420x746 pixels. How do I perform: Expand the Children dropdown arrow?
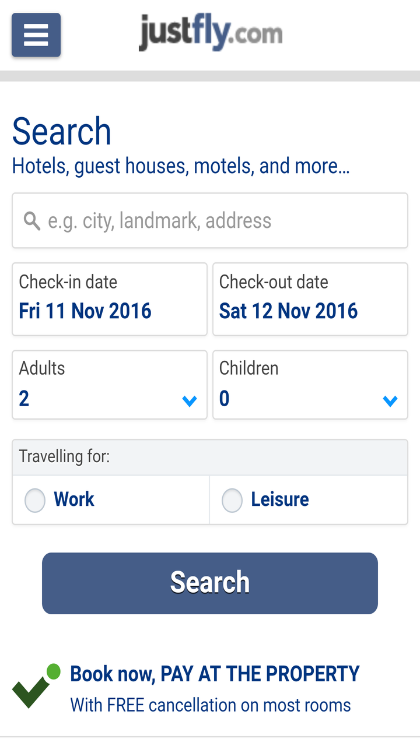pos(390,400)
